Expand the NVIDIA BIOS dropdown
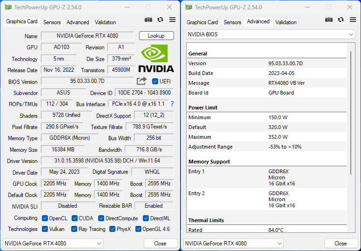Viewport: 361px width, 251px height. pos(271,34)
